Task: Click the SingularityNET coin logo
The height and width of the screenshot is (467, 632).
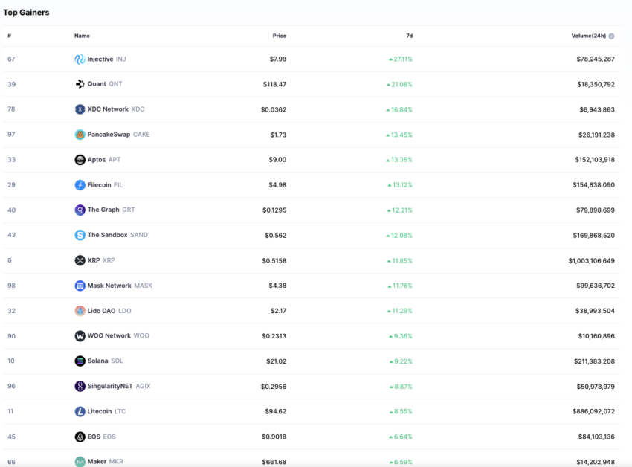Action: pyautogui.click(x=80, y=386)
